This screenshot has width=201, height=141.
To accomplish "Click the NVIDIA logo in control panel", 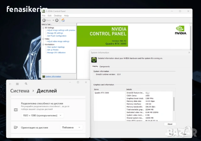I will 181,30.
